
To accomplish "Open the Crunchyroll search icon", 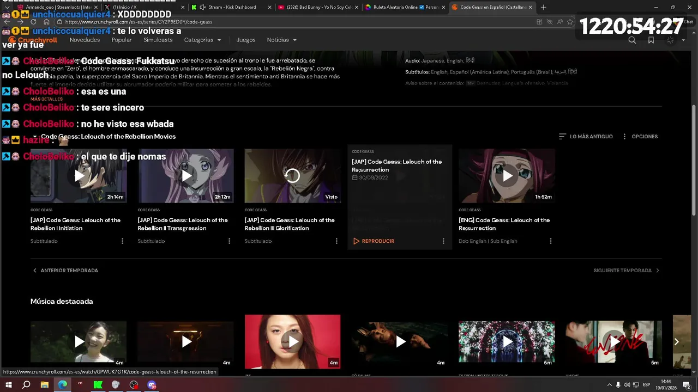I will click(x=632, y=40).
